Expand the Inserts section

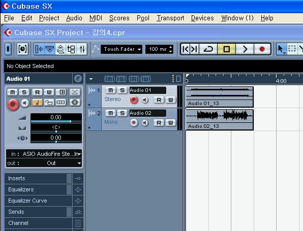(38, 178)
